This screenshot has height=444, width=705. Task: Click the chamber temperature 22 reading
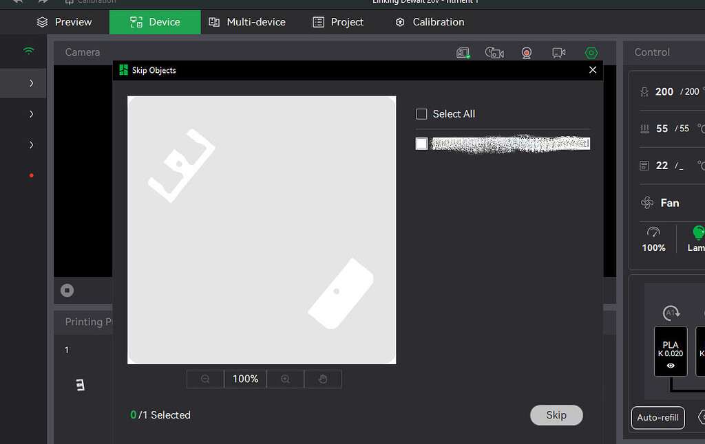pos(662,165)
